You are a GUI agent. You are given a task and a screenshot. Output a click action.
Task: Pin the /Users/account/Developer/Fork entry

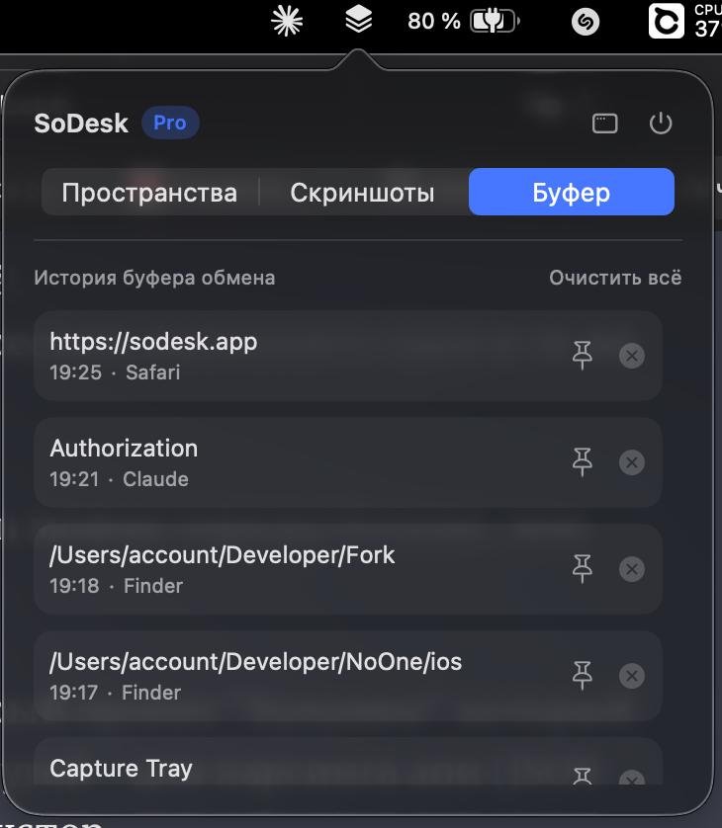(x=583, y=569)
